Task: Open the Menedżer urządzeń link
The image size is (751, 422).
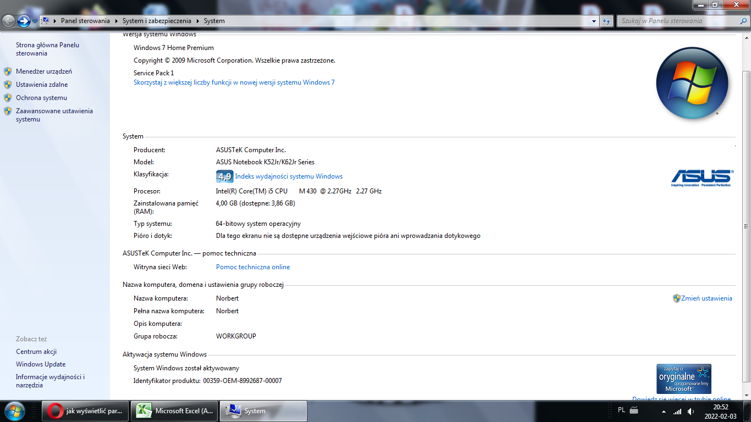Action: [x=44, y=71]
